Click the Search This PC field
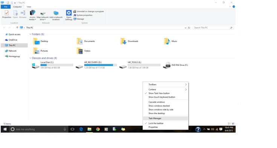The width and height of the screenshot is (277, 148). pyautogui.click(x=213, y=28)
